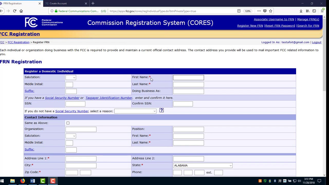Open the Manage FRN(s) link
Screen dimensions: 329x185
308,19
